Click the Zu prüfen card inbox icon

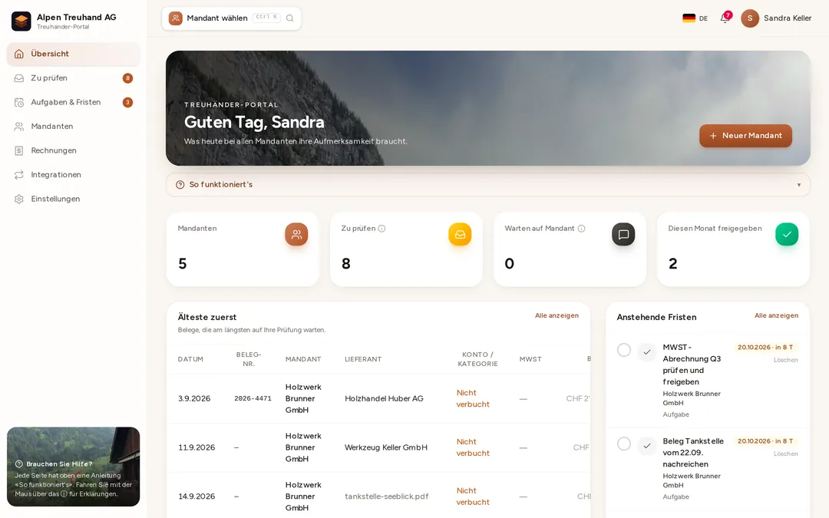460,234
